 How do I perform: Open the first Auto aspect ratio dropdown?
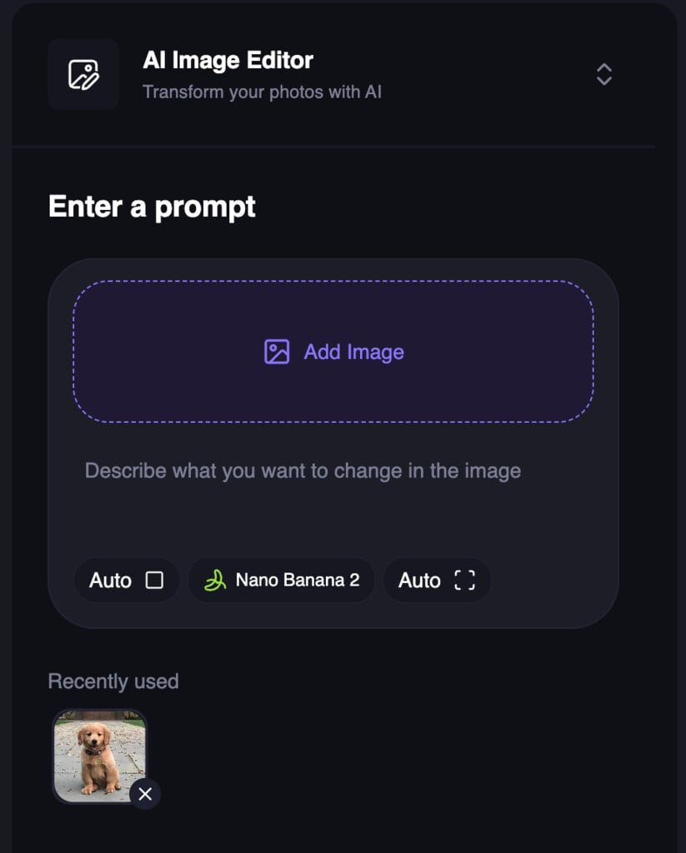pyautogui.click(x=127, y=580)
